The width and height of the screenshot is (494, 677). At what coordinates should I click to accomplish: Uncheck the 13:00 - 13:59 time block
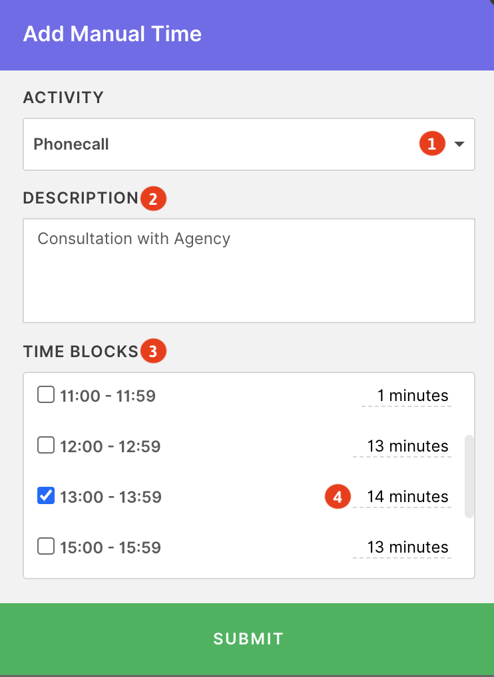point(46,495)
